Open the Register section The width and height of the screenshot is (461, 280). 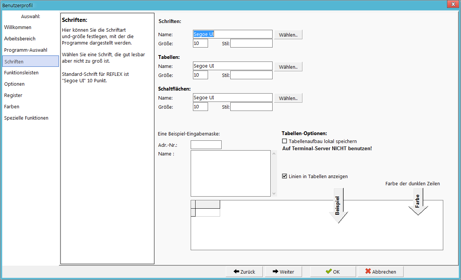click(13, 95)
